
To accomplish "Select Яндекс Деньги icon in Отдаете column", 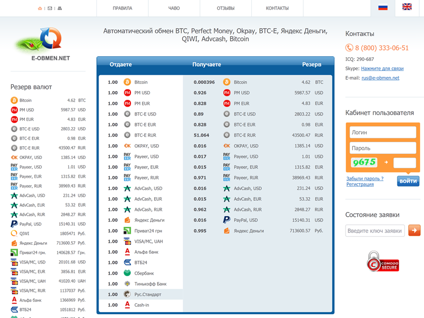I will tap(127, 220).
